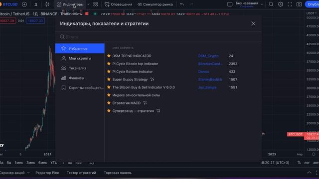Open Мои скрипты category
The height and width of the screenshot is (179, 319).
click(80, 58)
